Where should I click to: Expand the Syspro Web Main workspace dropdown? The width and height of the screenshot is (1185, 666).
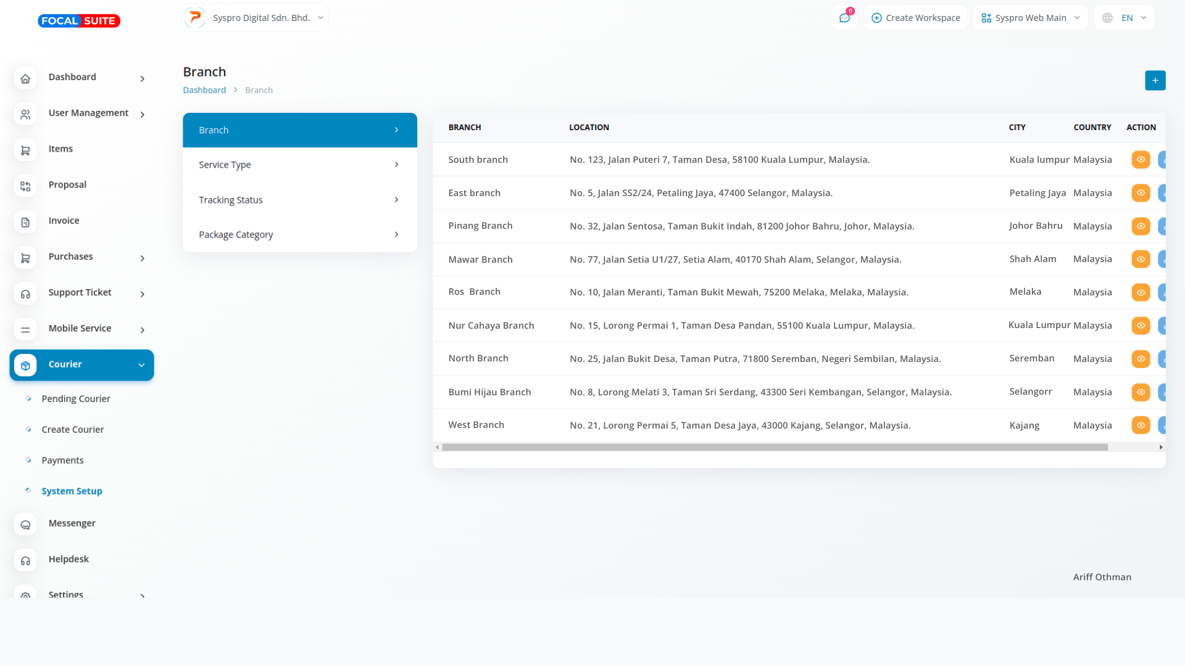click(1031, 18)
